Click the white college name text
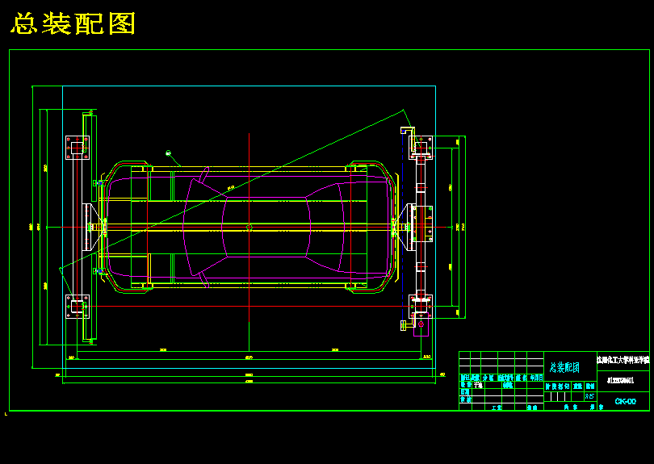This screenshot has width=654, height=464. pos(623,361)
